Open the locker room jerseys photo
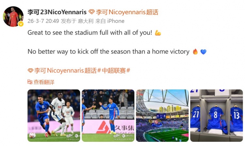 pos(217,115)
